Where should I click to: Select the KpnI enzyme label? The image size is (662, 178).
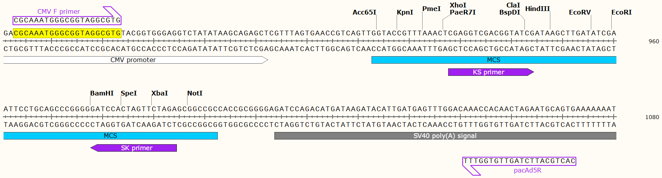click(405, 12)
